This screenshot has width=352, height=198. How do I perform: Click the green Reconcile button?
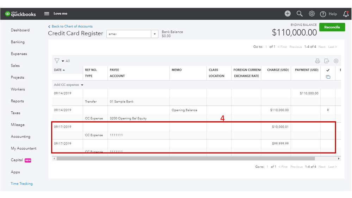point(332,27)
